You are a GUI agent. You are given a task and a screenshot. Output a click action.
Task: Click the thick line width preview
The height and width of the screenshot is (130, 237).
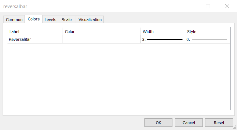[x=165, y=39]
